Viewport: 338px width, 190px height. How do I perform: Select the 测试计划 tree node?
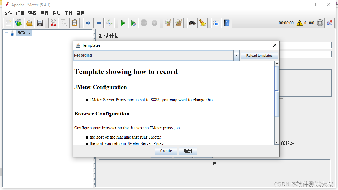pyautogui.click(x=24, y=33)
